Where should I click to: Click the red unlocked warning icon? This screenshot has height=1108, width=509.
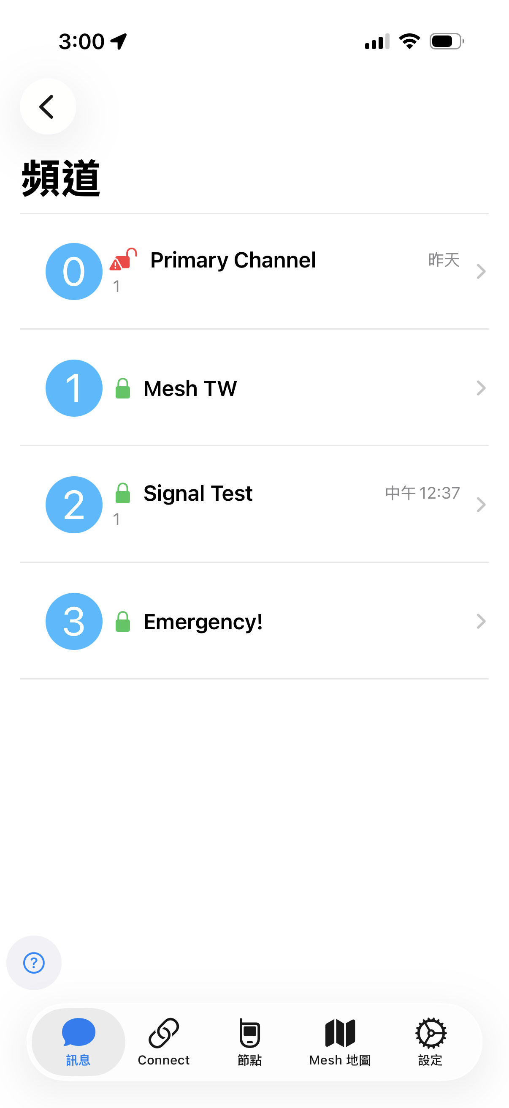click(x=123, y=259)
